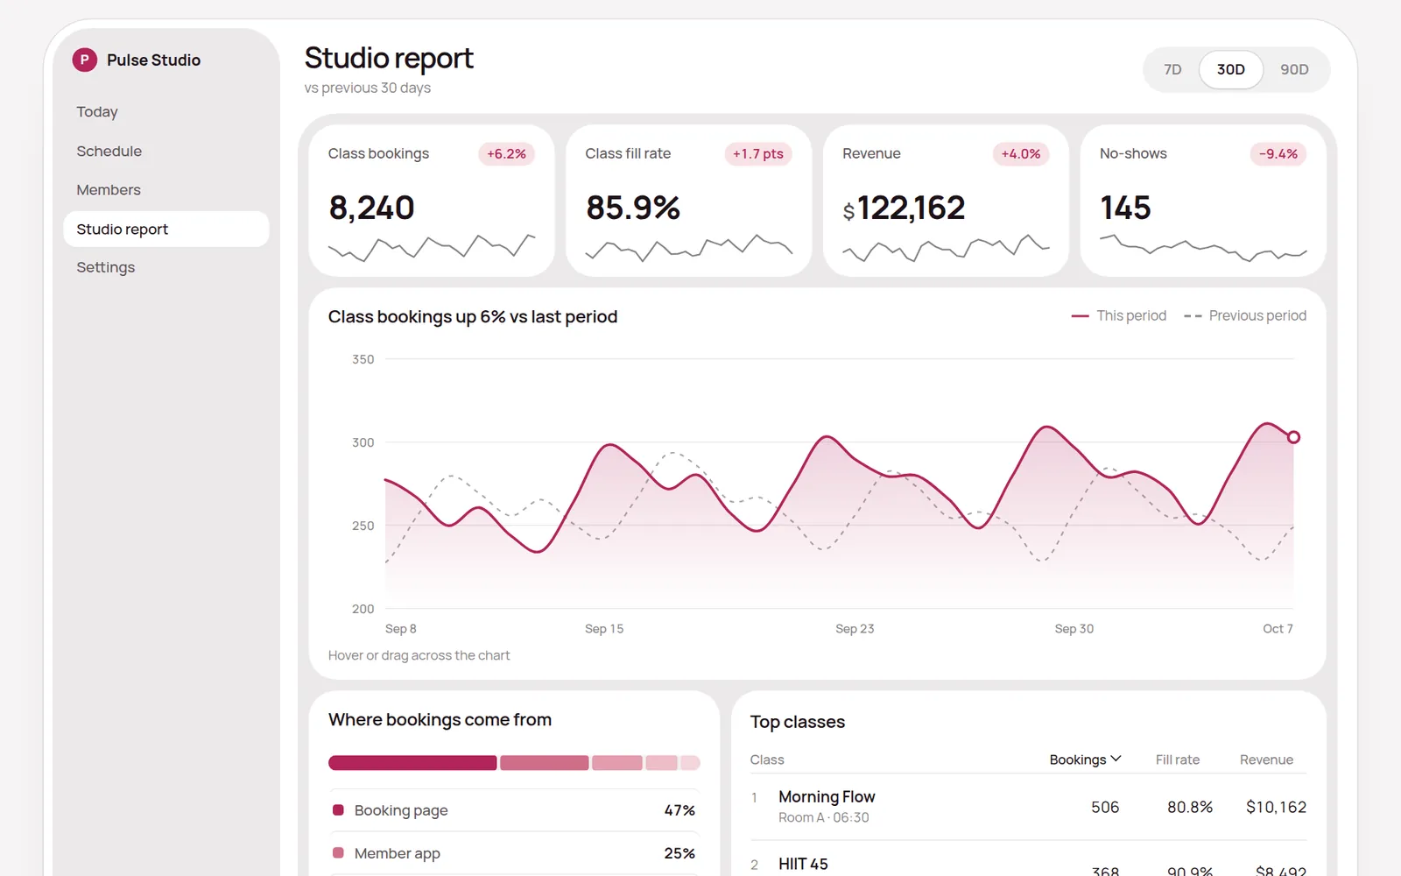Click the Pulse Studio logo icon
The width and height of the screenshot is (1401, 876).
tap(84, 60)
